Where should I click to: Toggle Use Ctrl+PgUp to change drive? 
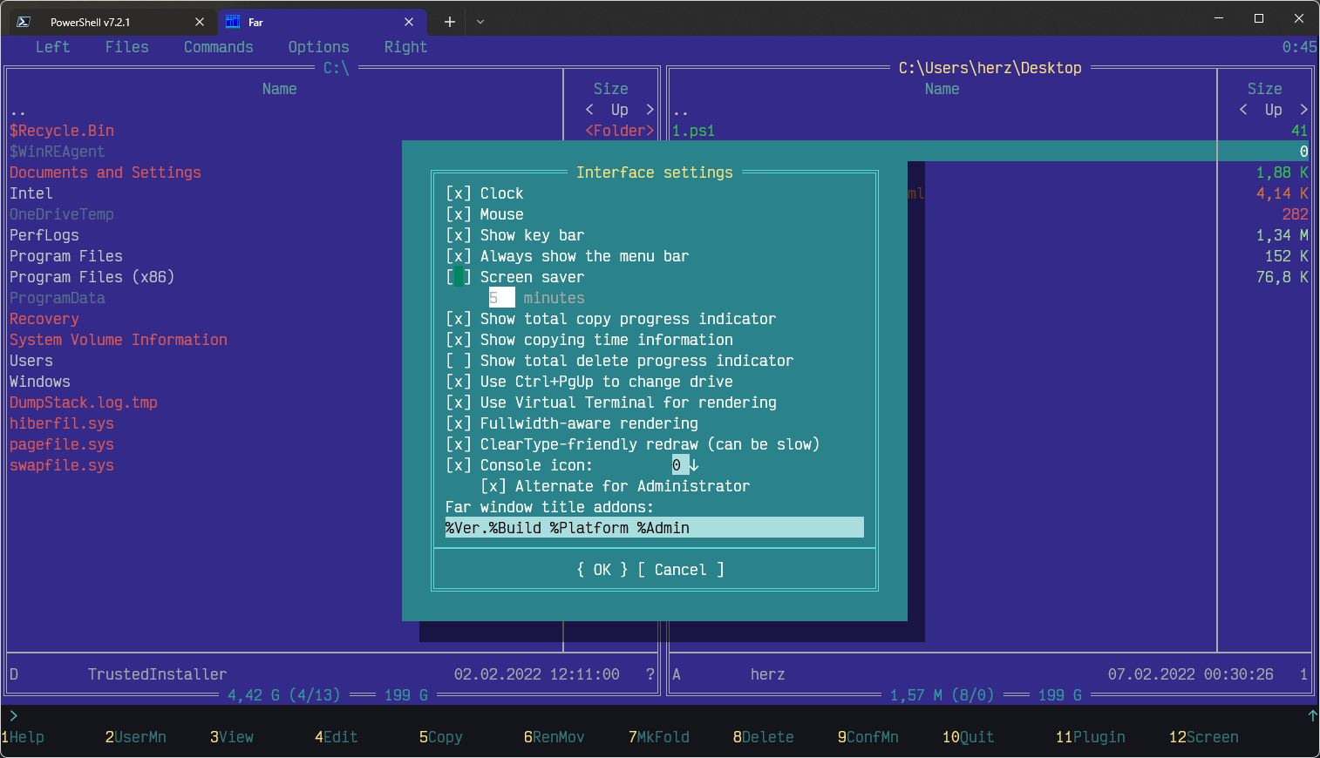point(459,382)
